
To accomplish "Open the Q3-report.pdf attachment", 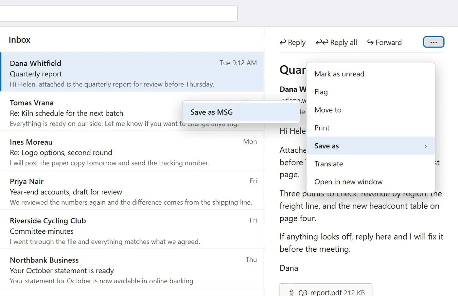I will click(x=326, y=290).
